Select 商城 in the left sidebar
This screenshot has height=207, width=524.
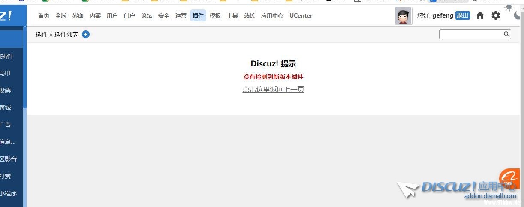[x=6, y=108]
